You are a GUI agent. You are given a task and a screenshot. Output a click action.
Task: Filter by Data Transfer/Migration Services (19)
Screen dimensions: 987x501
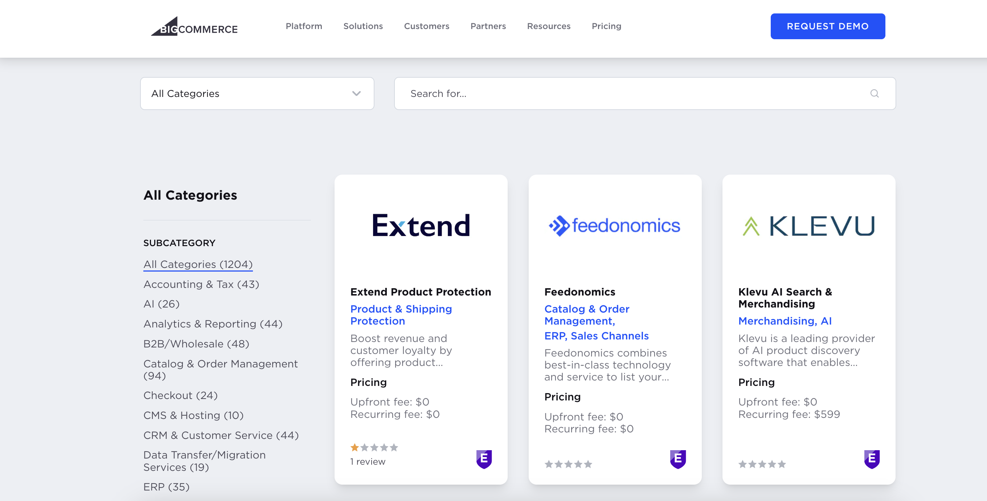204,461
